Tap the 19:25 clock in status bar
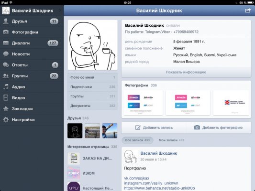 [127, 2]
